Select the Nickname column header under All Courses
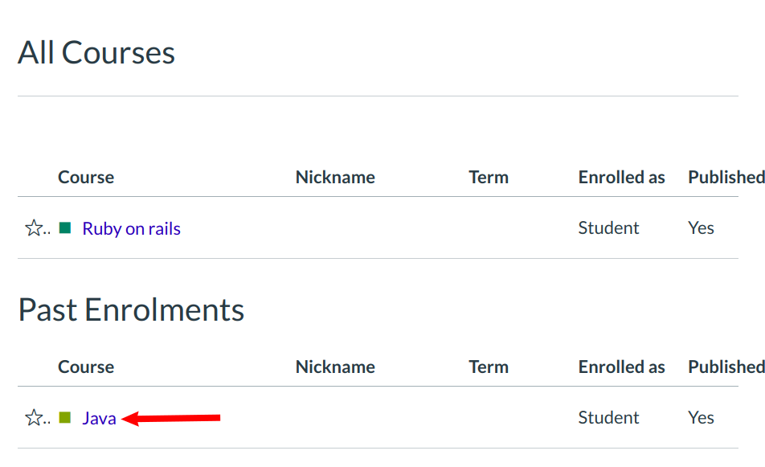Screen dimensions: 765x467 pyautogui.click(x=335, y=178)
